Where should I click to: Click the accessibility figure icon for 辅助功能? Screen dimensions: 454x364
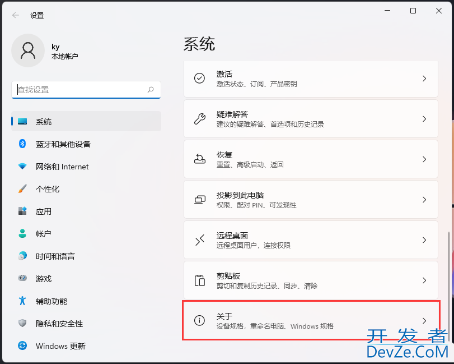[22, 301]
